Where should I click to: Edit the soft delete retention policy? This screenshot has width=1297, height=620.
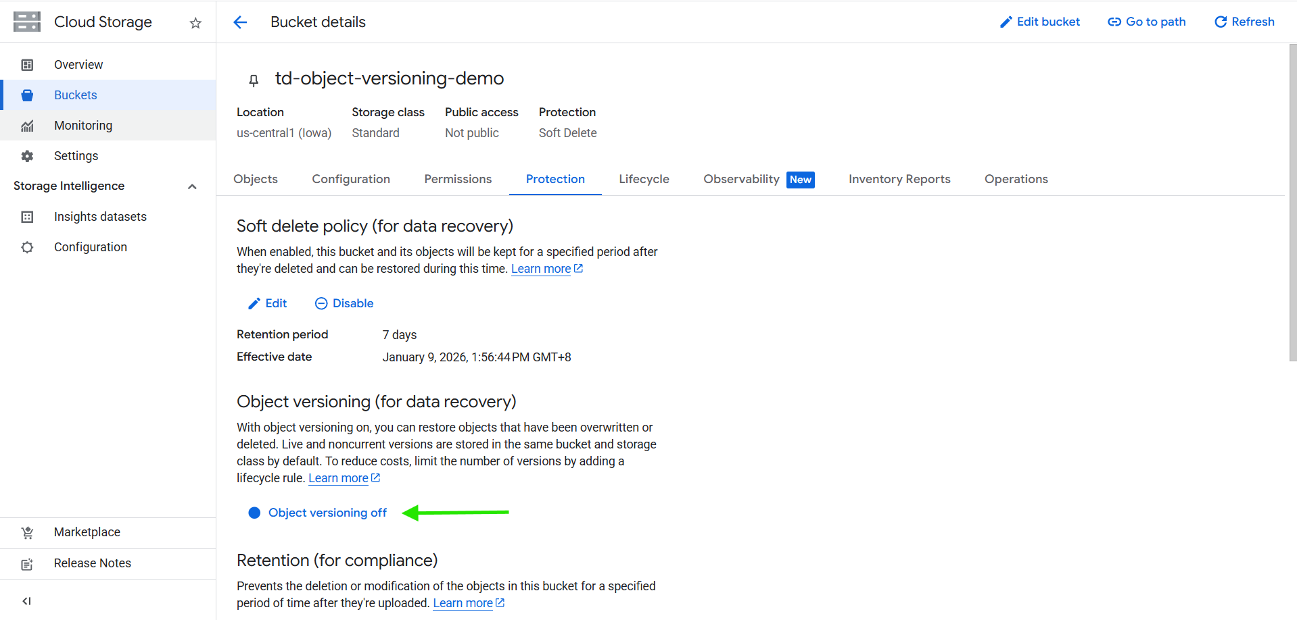click(268, 303)
